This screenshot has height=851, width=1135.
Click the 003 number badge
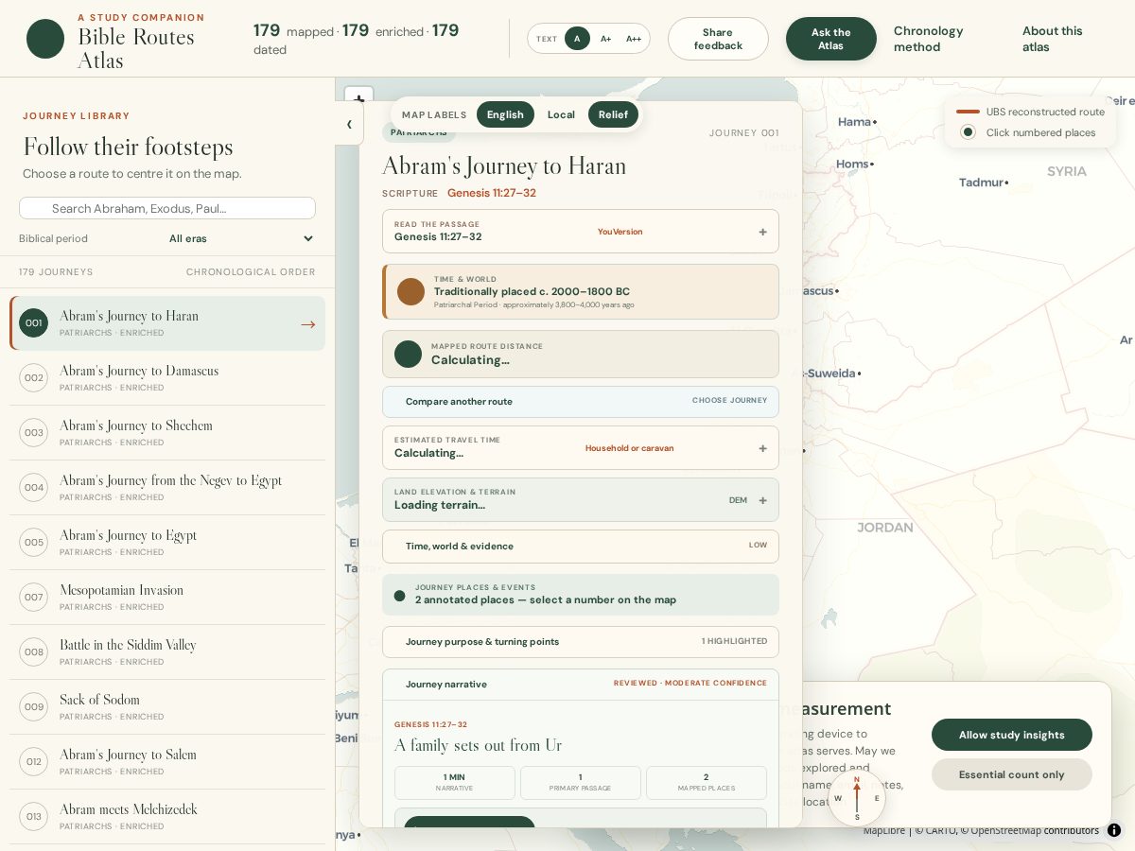coord(34,433)
